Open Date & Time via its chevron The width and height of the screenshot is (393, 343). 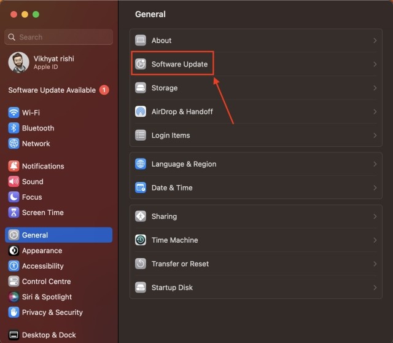(375, 187)
